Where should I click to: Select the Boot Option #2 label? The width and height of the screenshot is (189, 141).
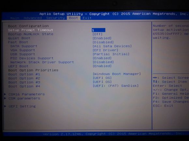tap(24, 78)
